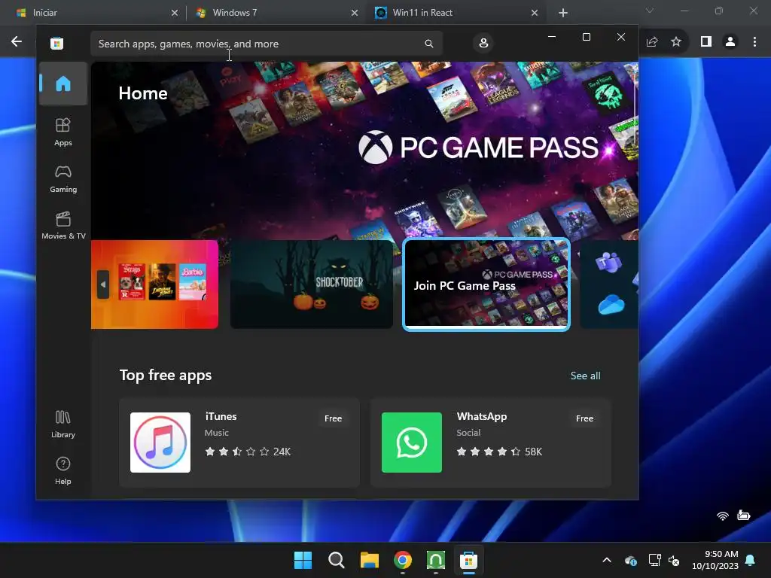This screenshot has width=771, height=578.
Task: Open the Windows Start button on taskbar
Action: [303, 560]
